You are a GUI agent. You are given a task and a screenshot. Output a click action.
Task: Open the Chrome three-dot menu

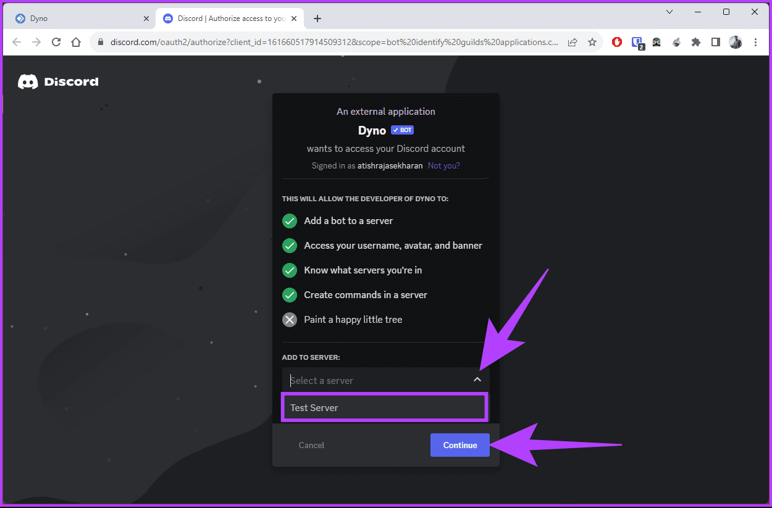[755, 42]
